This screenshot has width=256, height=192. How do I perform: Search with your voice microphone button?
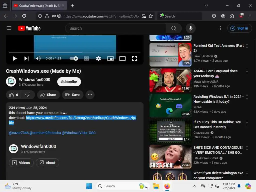(x=190, y=28)
